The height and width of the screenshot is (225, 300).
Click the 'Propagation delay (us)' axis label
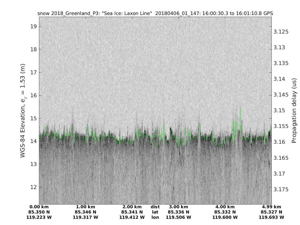point(294,110)
